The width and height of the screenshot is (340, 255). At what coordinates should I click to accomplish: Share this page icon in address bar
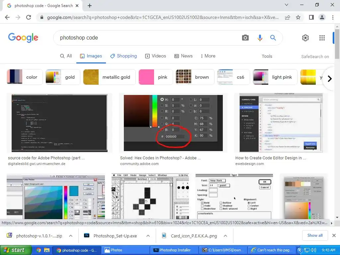(x=288, y=17)
